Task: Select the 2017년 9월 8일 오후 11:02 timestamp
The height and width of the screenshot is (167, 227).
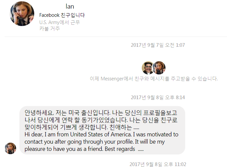Action: pos(158,164)
